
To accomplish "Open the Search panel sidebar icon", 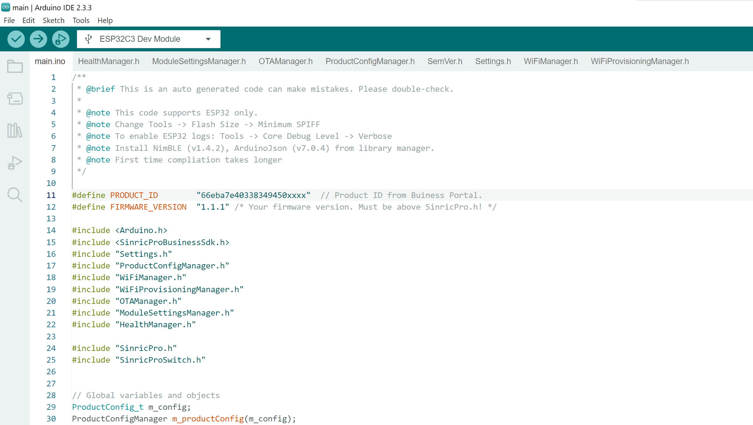I will point(15,195).
